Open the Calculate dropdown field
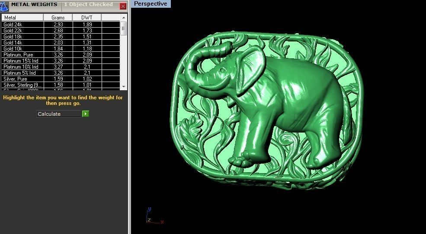Image resolution: width=426 pixels, height=234 pixels. (x=59, y=114)
